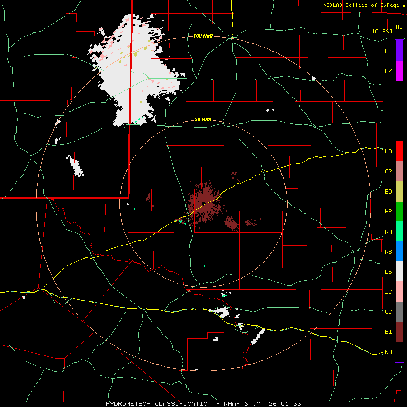This screenshot has width=407, height=407.
Task: Click the [CLAS] legend heading
Action: click(x=382, y=31)
